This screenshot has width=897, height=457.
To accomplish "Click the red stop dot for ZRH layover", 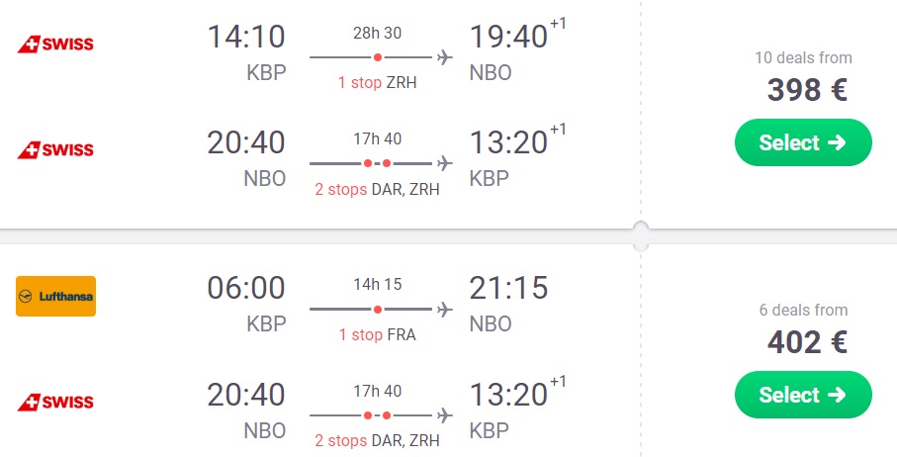I will coord(378,57).
